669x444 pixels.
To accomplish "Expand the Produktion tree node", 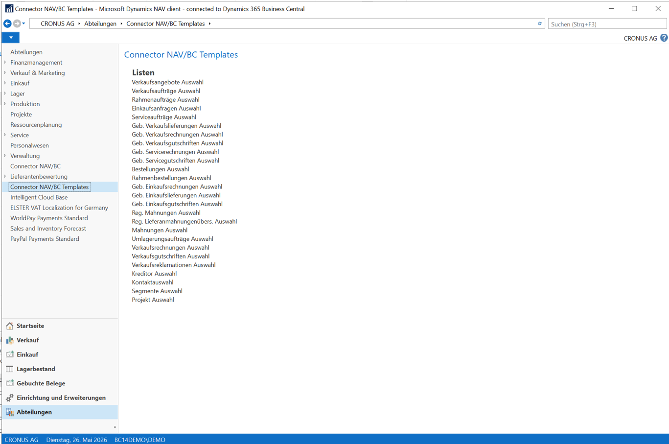I will click(x=5, y=104).
